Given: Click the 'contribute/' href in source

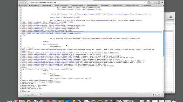Looking at the screenshot, I should (39, 28).
